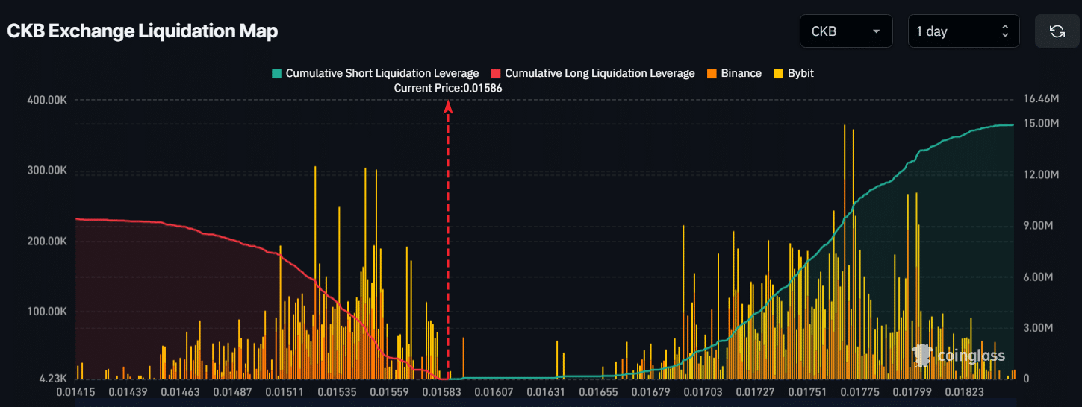Click the 0.01439 price axis label
Image resolution: width=1082 pixels, height=407 pixels.
pyautogui.click(x=128, y=391)
